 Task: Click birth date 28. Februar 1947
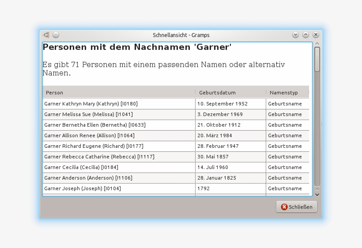click(x=218, y=146)
